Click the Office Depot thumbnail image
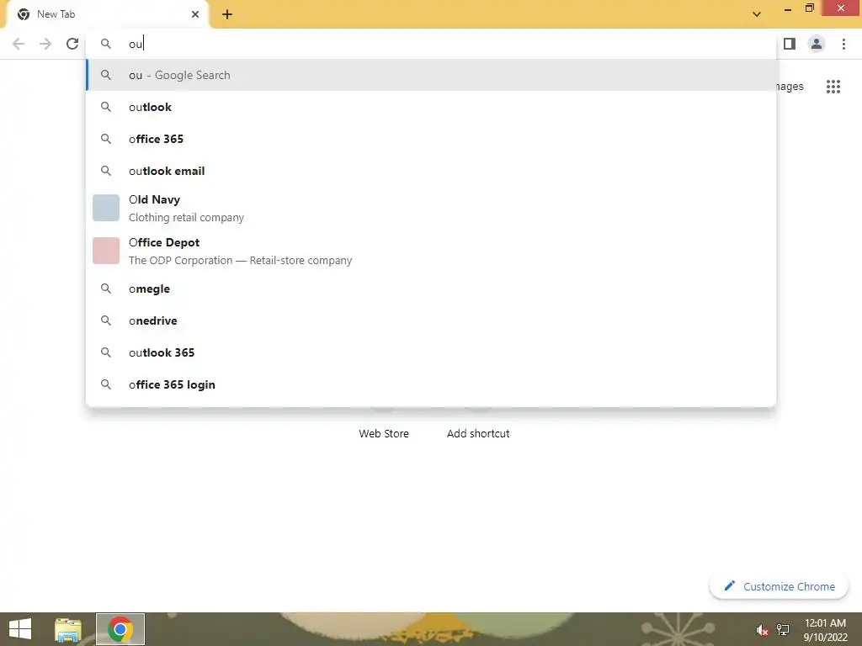Image resolution: width=862 pixels, height=646 pixels. point(106,251)
